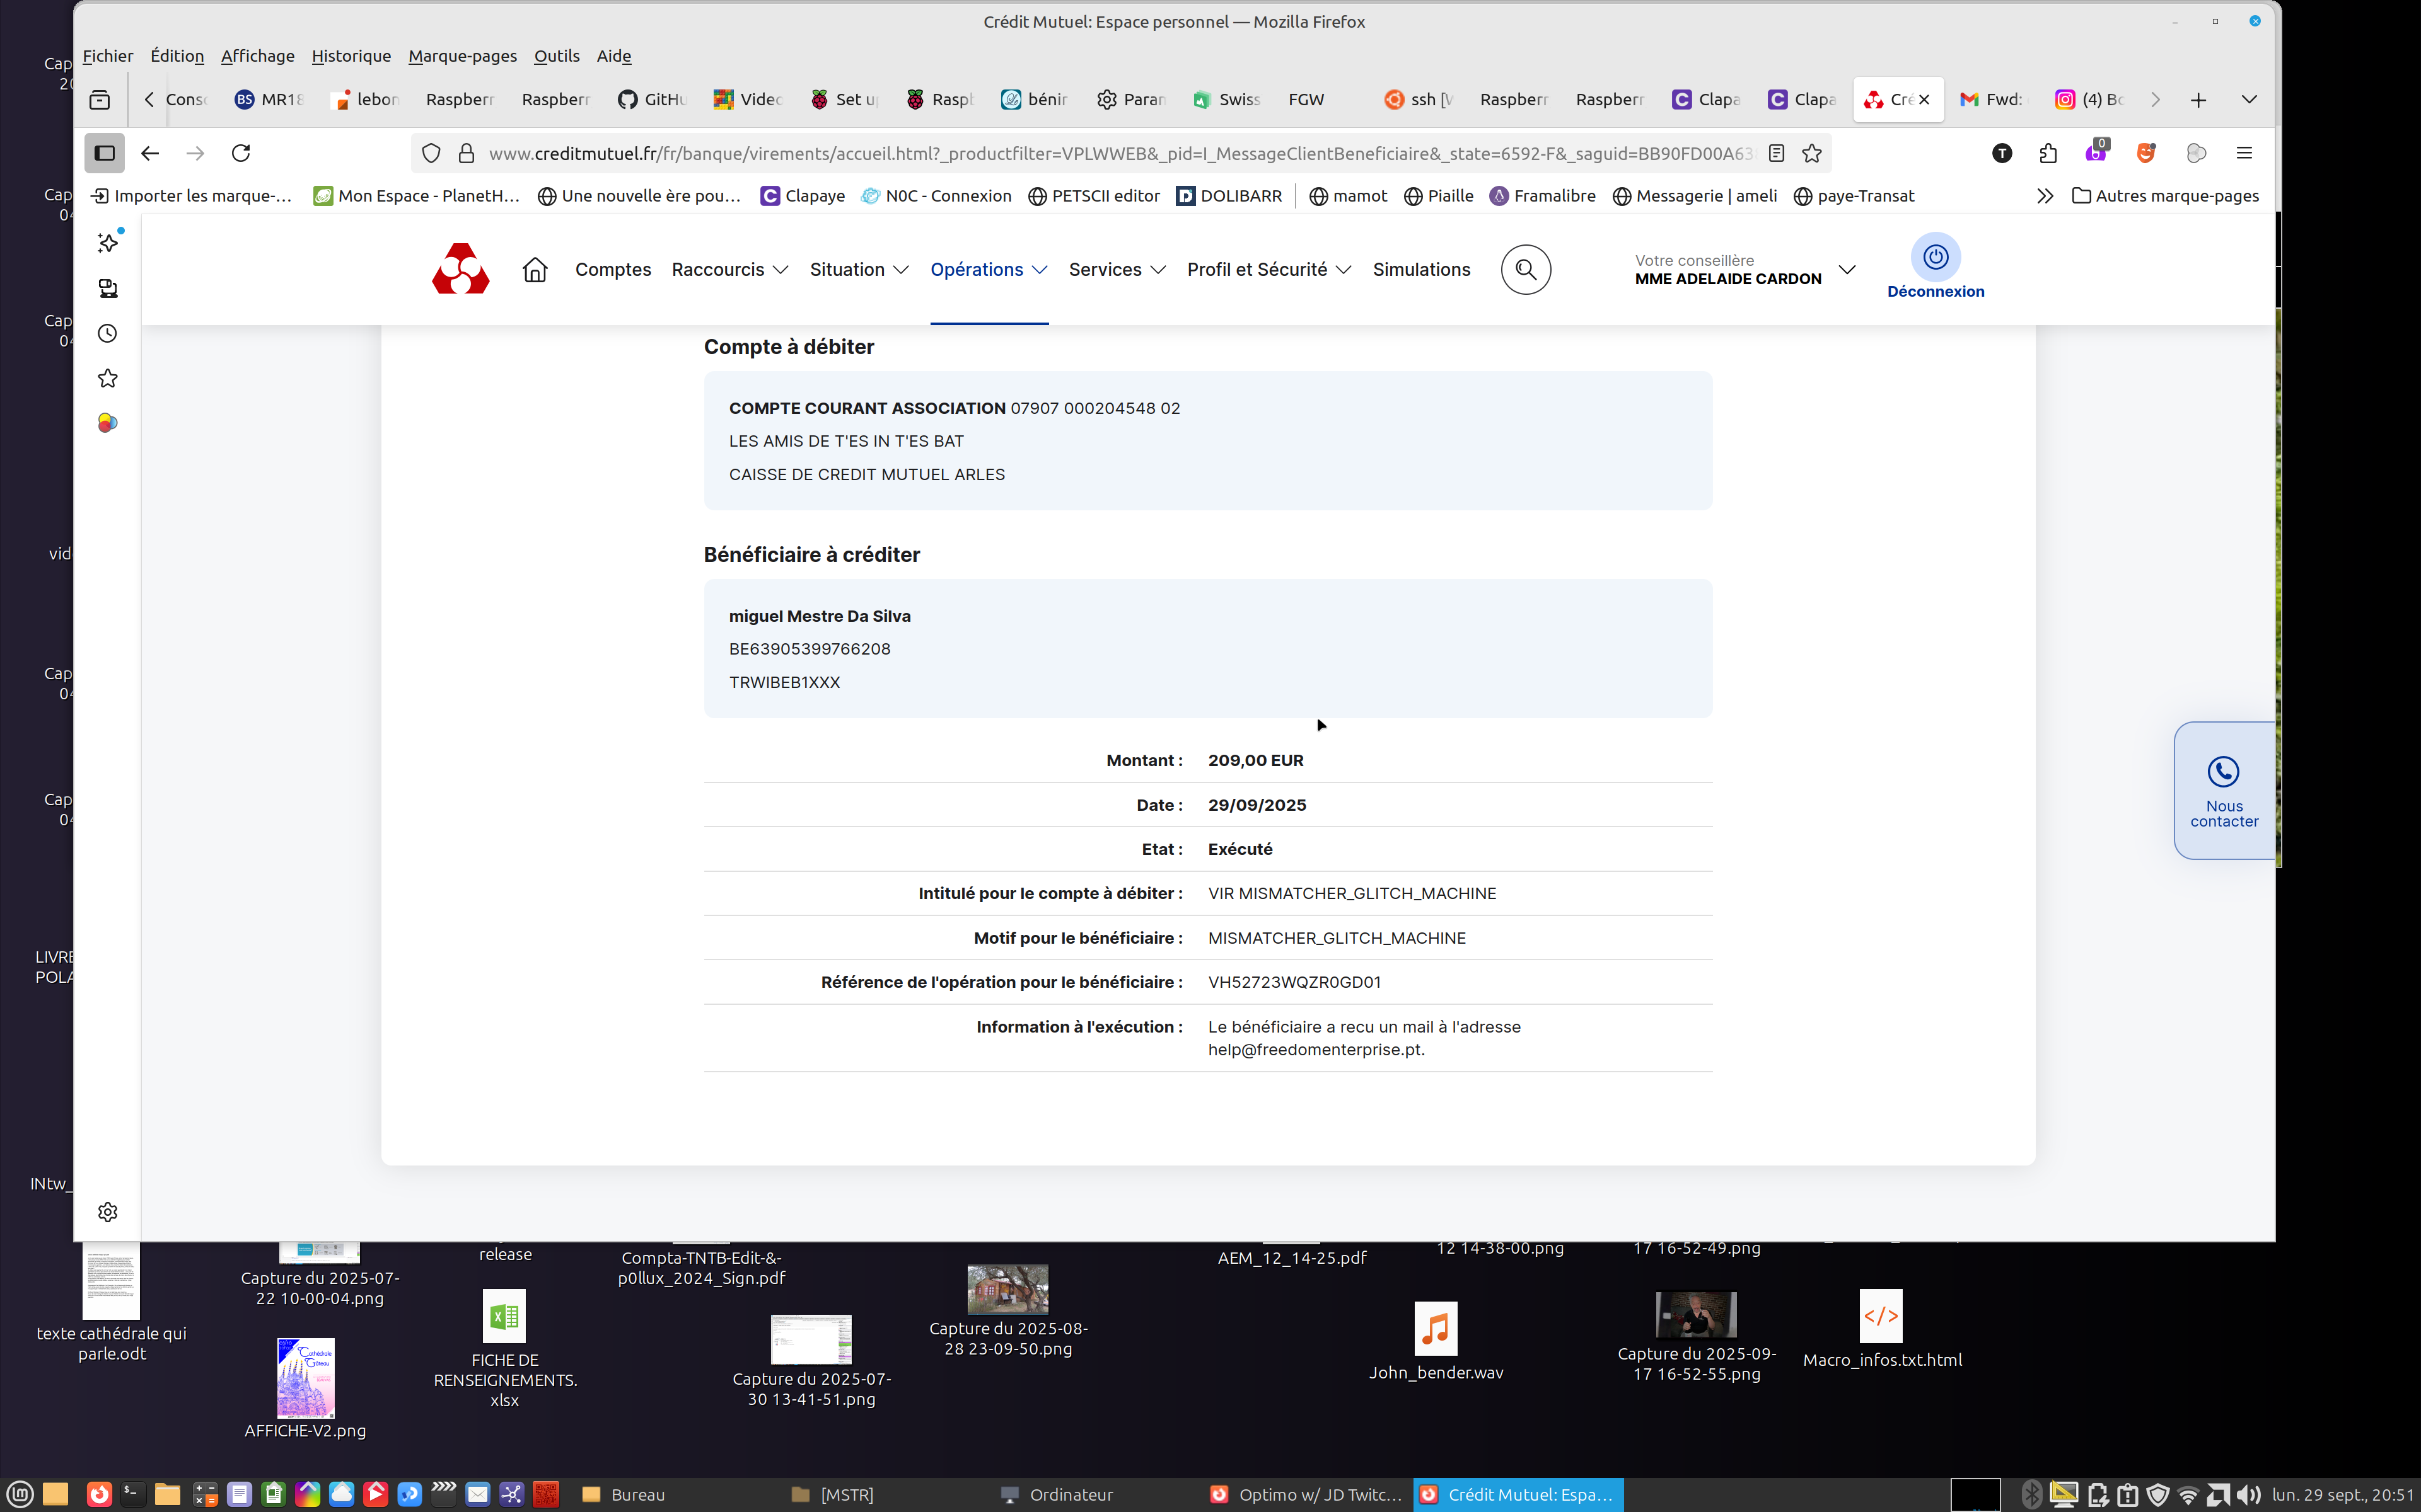
Task: Open the site search magnifier
Action: tap(1524, 269)
